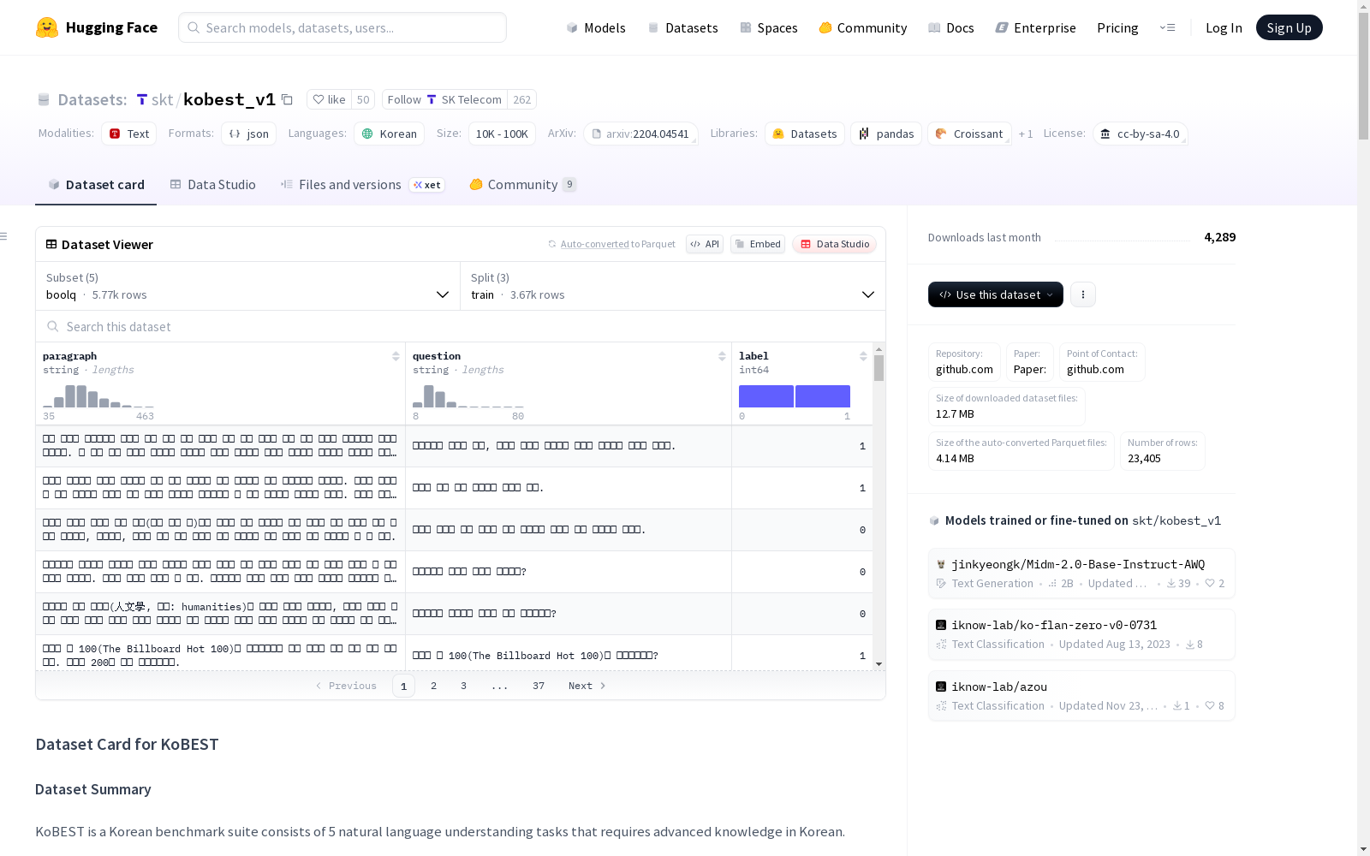Switch to the Files and versions tab
The height and width of the screenshot is (856, 1370).
[x=349, y=185]
